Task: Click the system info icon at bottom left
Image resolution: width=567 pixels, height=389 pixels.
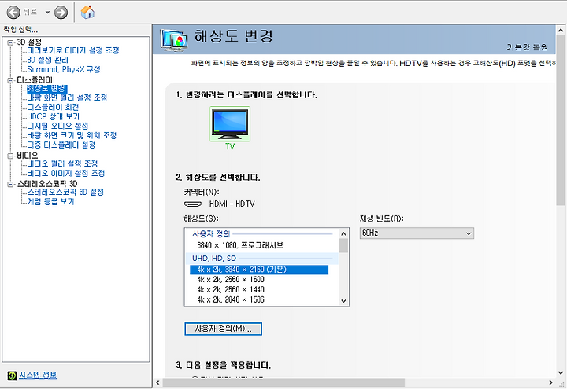Action: (12, 376)
